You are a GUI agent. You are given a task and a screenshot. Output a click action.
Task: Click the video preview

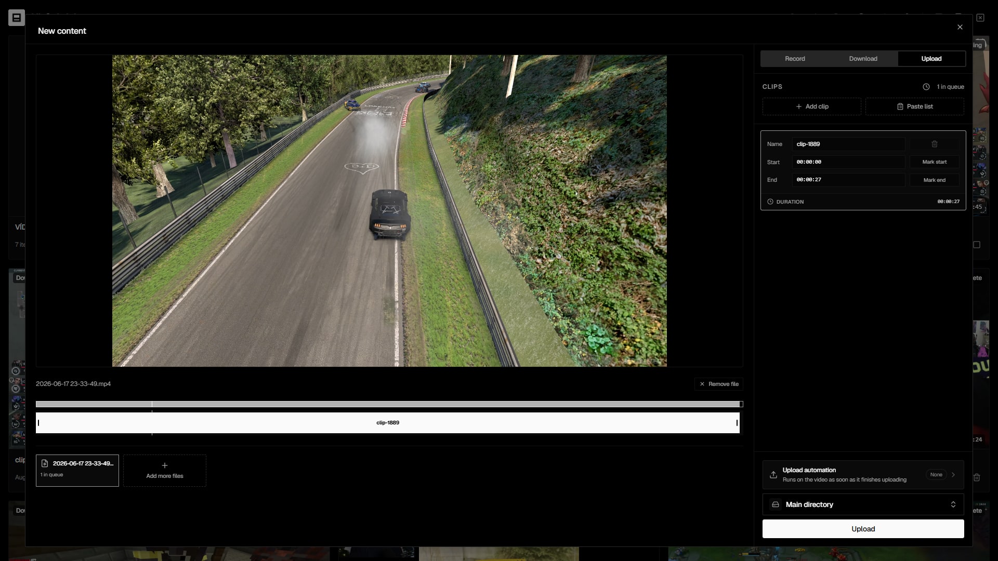pyautogui.click(x=389, y=211)
